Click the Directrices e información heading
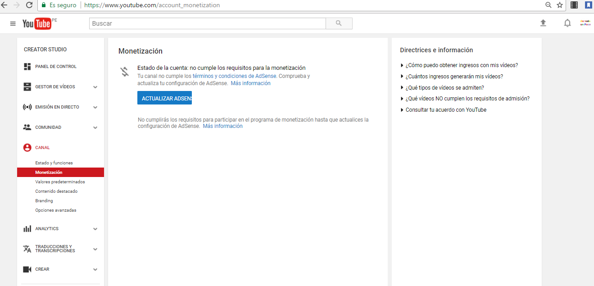594x286 pixels. [436, 50]
